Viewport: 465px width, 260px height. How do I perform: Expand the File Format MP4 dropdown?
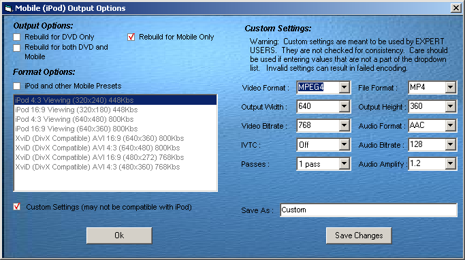(x=451, y=87)
